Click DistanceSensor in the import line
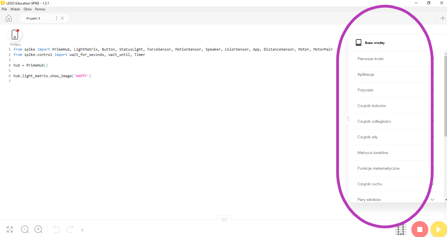The image size is (447, 237). [279, 49]
